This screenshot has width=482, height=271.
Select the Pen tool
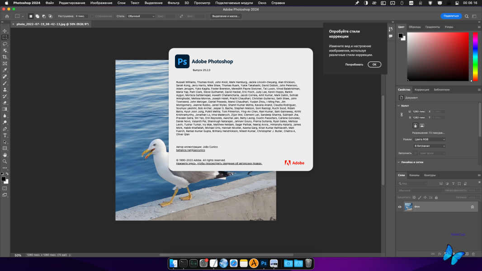[5, 129]
